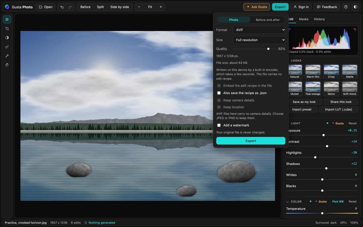
Task: Apply the Warm film look thumbnail
Action: coord(313,71)
